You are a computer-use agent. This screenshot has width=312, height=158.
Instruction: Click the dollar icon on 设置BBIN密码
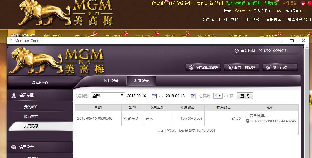point(191,68)
